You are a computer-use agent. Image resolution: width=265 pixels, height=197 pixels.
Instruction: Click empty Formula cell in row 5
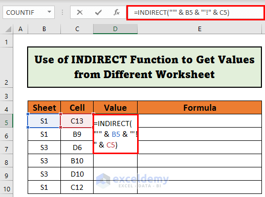click(200, 121)
